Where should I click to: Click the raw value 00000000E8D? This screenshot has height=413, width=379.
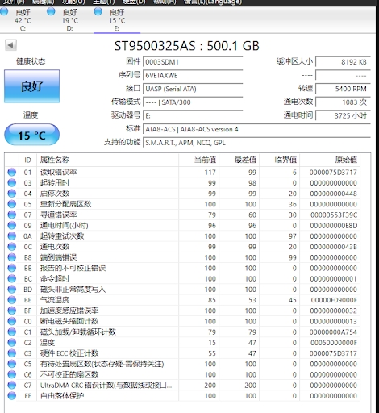pyautogui.click(x=334, y=225)
